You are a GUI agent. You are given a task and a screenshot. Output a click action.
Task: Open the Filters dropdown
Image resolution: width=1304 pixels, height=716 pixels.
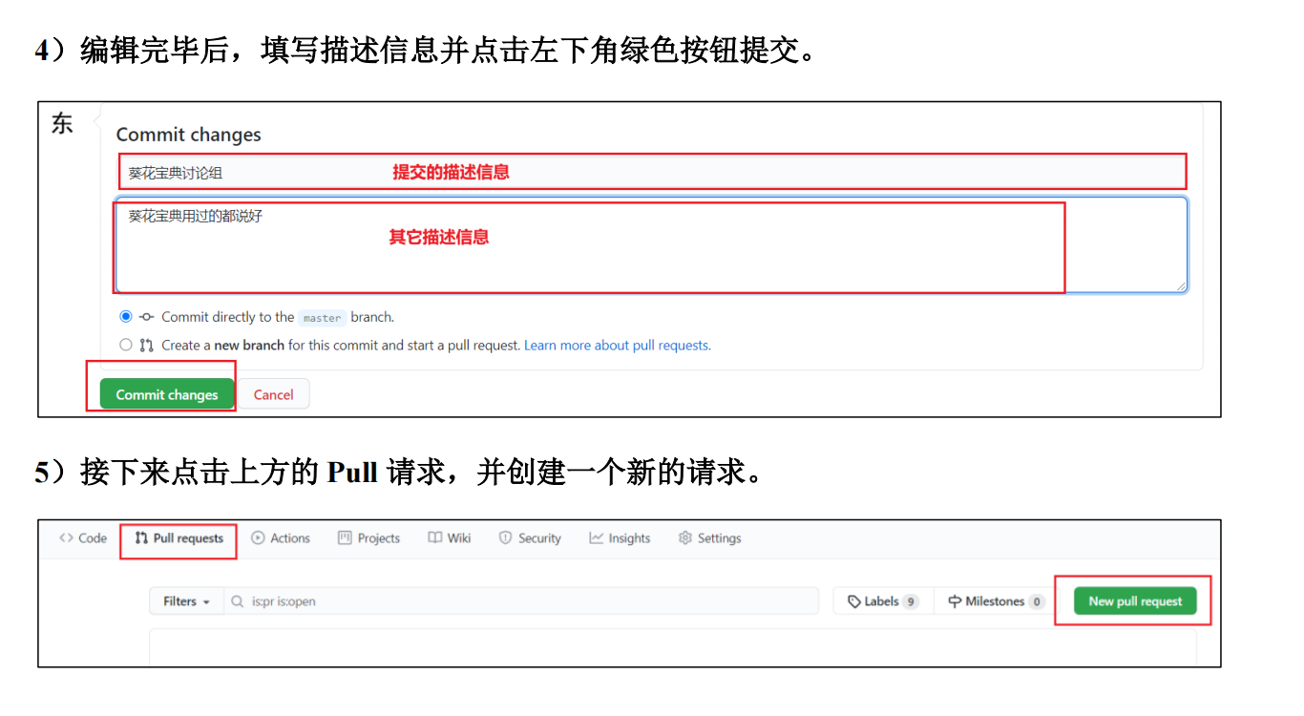point(186,601)
